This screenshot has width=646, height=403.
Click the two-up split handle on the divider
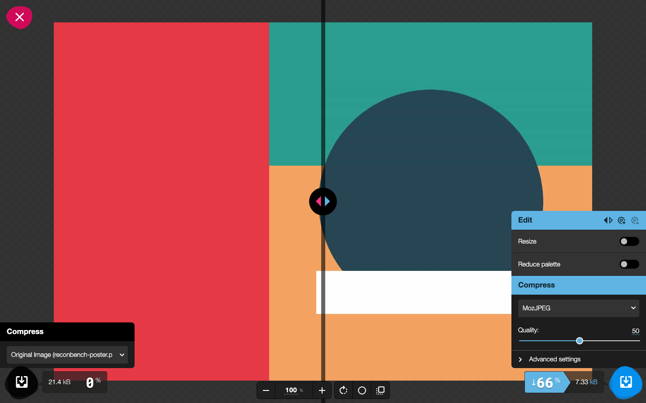(323, 201)
